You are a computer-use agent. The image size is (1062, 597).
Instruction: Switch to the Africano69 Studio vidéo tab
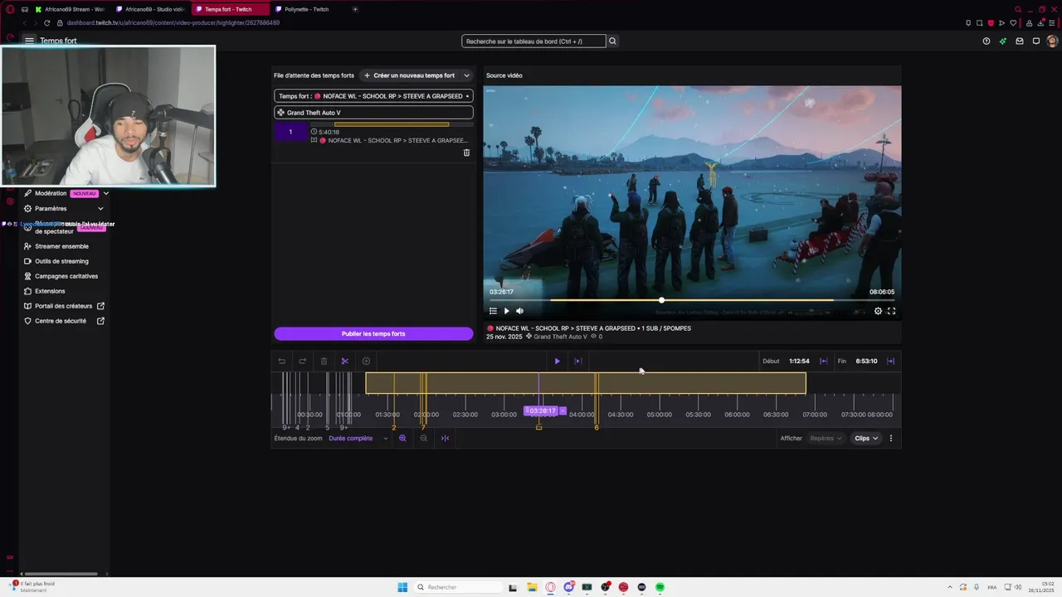150,9
